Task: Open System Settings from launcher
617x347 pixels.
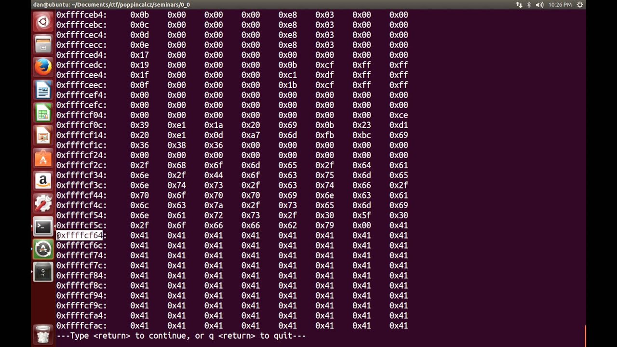Action: (43, 203)
